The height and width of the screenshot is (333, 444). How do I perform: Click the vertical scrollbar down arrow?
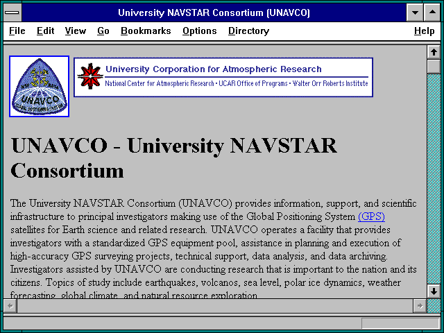pos(434,291)
